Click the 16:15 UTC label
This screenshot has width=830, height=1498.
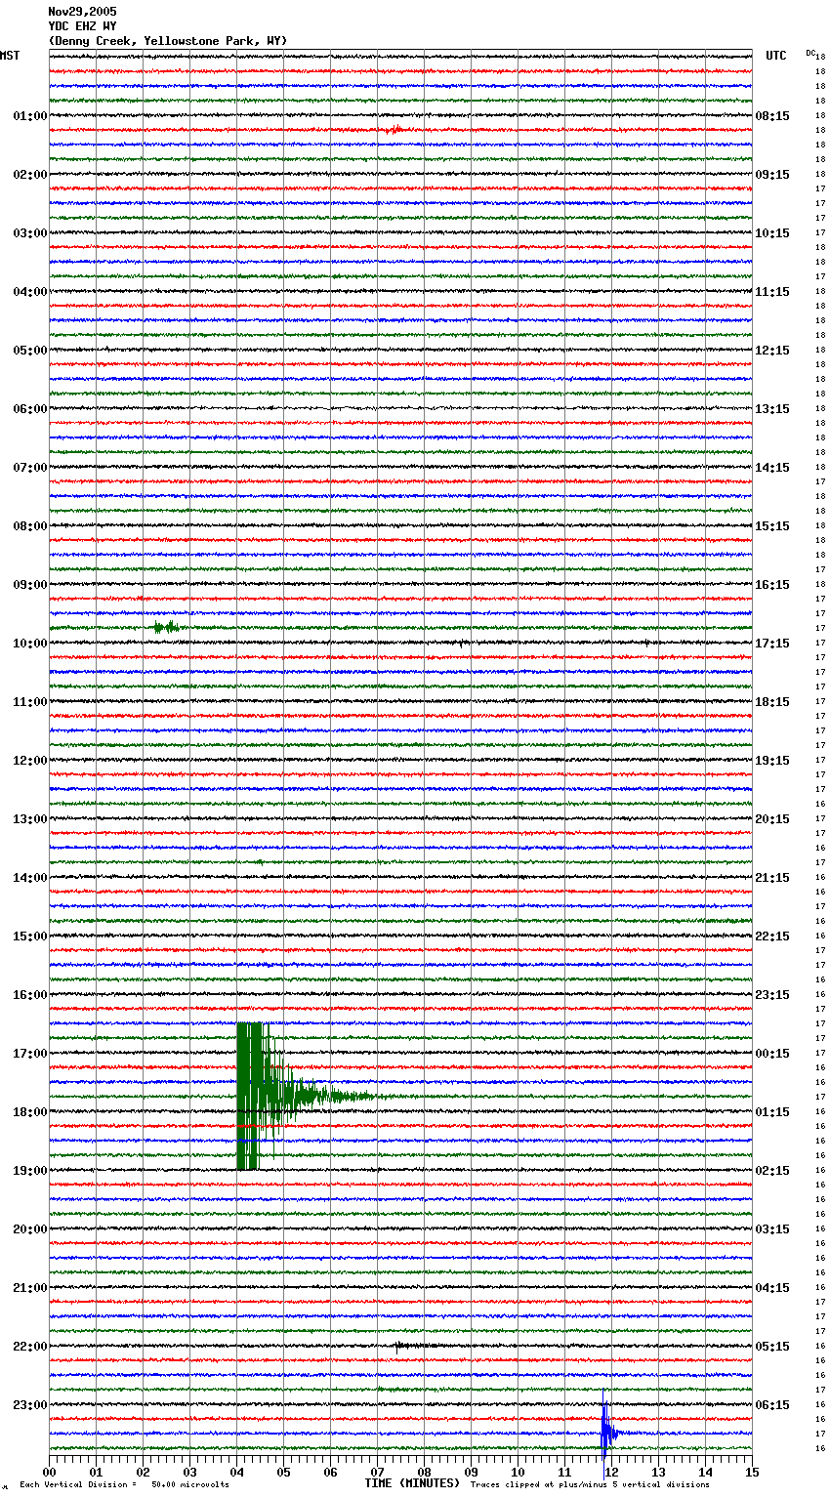(x=772, y=585)
